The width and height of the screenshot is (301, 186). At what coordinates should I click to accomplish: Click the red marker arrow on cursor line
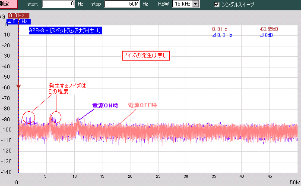coord(19,86)
